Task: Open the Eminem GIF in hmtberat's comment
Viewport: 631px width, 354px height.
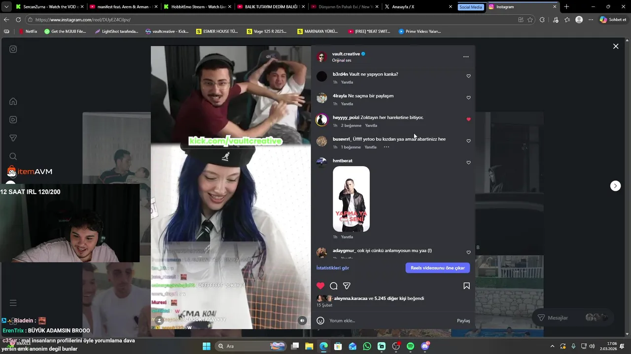Action: tap(351, 199)
